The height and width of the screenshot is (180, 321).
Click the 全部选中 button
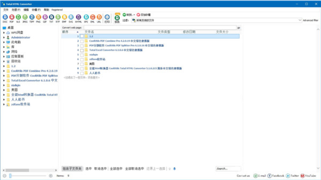click(116, 168)
